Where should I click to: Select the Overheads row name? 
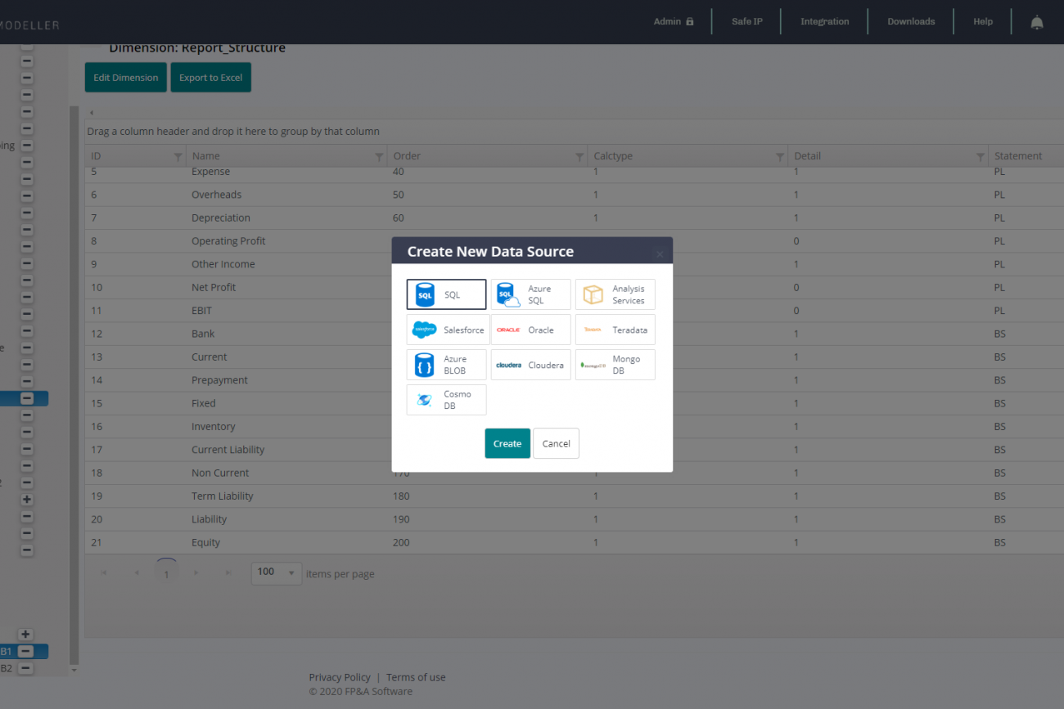tap(217, 195)
